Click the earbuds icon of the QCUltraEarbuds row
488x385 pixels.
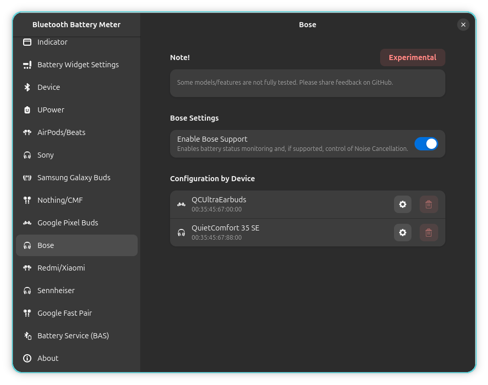pos(181,204)
